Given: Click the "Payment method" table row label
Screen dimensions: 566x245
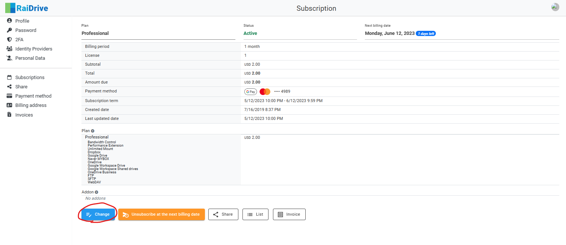Looking at the screenshot, I should (101, 91).
